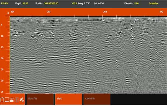Click the 5 ft depth scale label
This screenshot has height=106, width=167.
coord(2,25)
